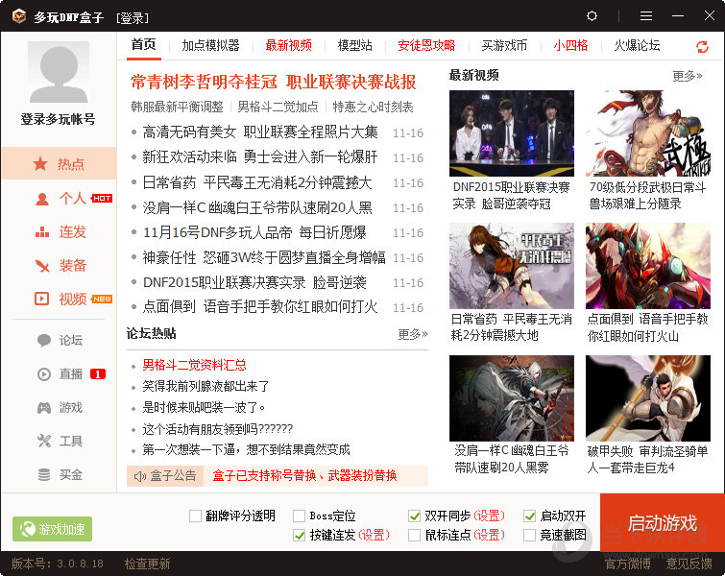Image resolution: width=725 pixels, height=576 pixels.
Task: Open DNF2015职业联赛决赛实录 video thumbnail
Action: point(512,133)
